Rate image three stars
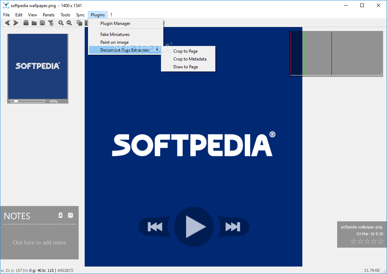This screenshot has height=274, width=387. click(367, 241)
